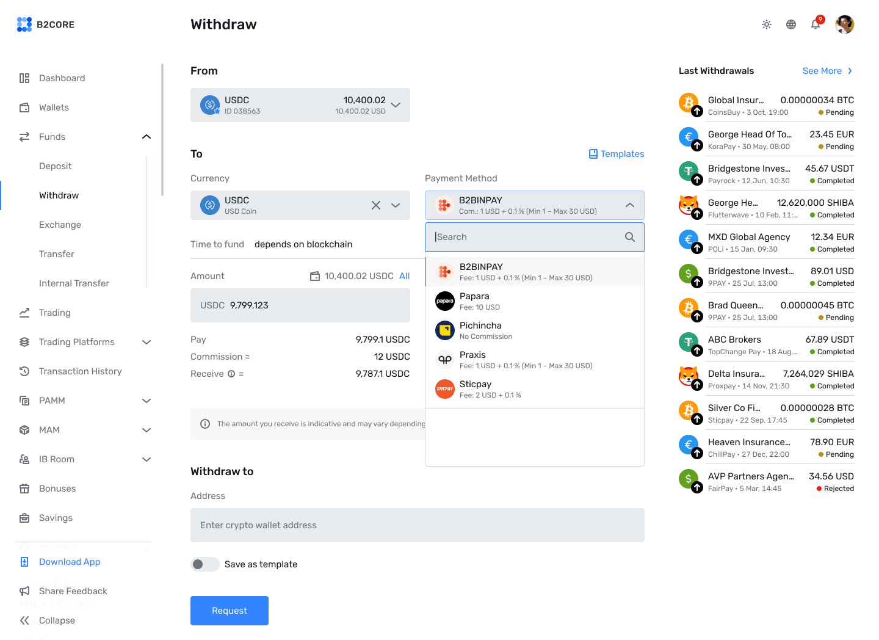This screenshot has width=879, height=640.
Task: Click the B2CORE logo
Action: click(46, 24)
